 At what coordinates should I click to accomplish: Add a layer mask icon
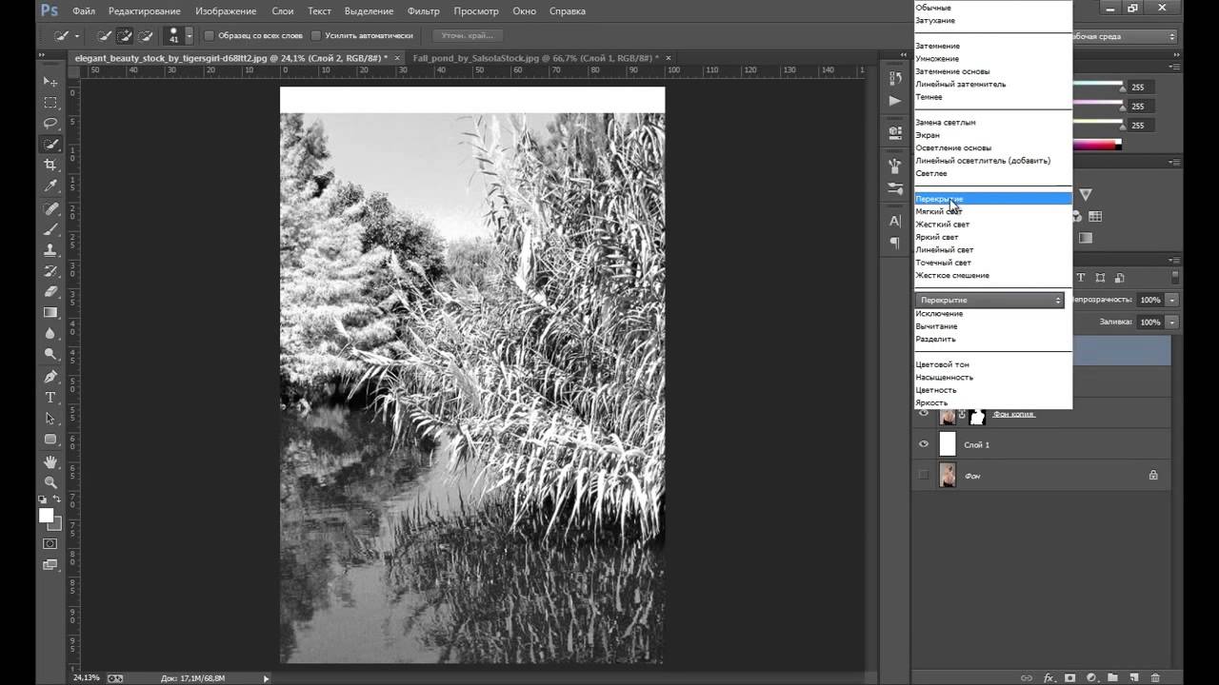pos(1069,677)
